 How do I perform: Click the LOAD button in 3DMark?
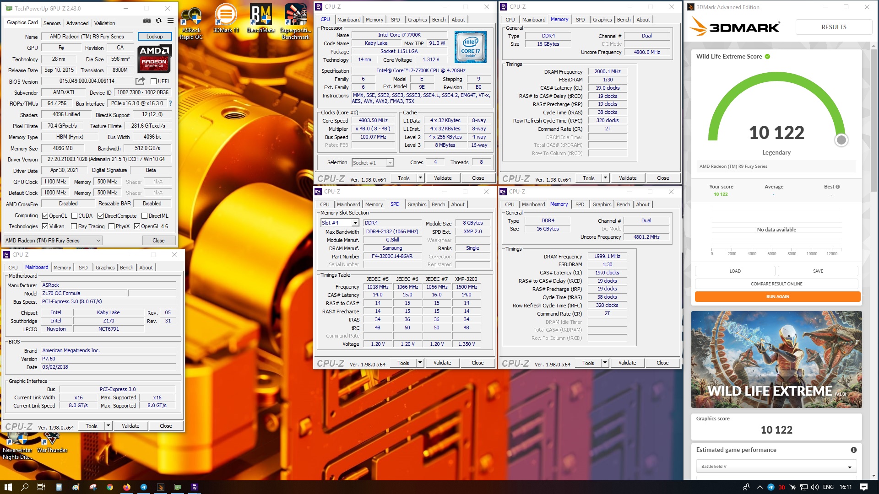[735, 271]
